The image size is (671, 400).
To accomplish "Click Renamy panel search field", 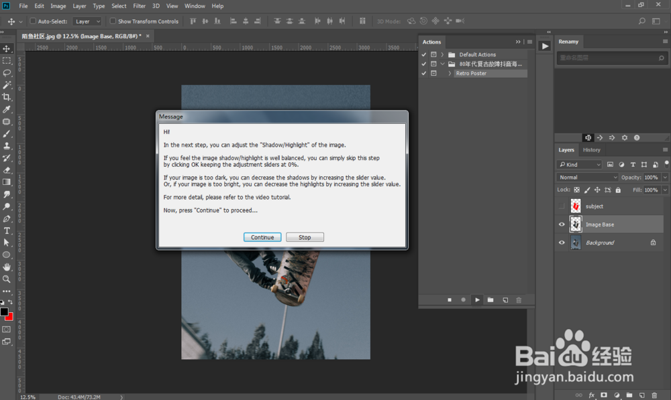I will (x=611, y=58).
